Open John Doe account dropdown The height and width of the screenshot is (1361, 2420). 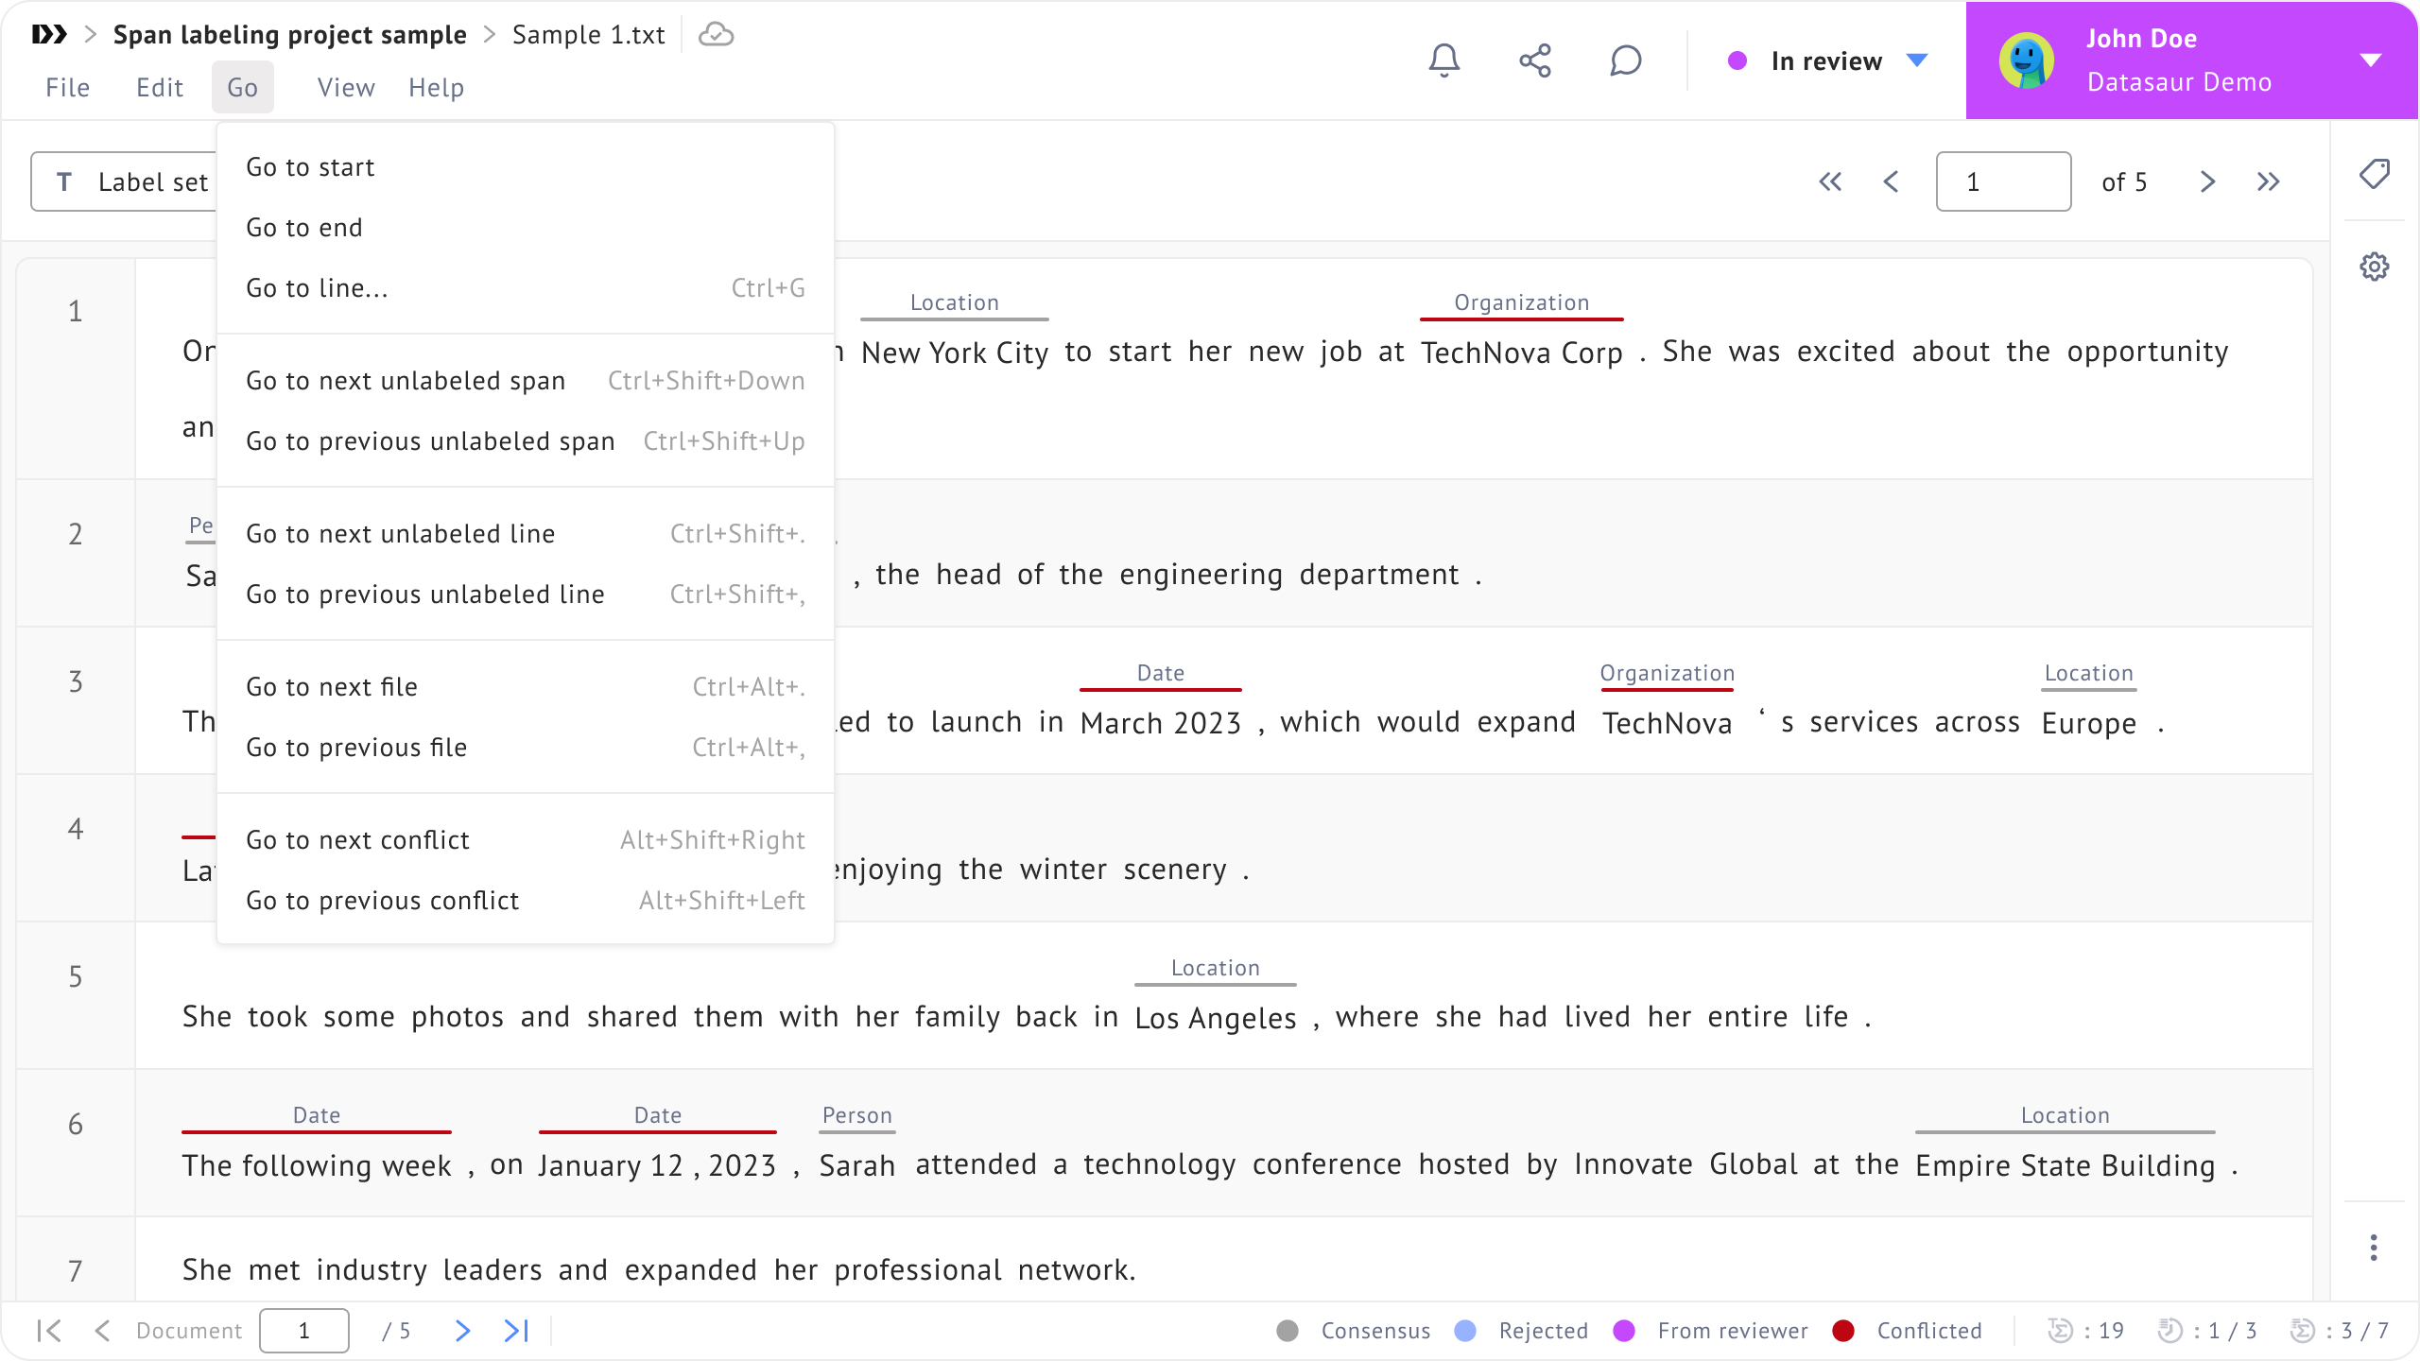[x=2370, y=61]
